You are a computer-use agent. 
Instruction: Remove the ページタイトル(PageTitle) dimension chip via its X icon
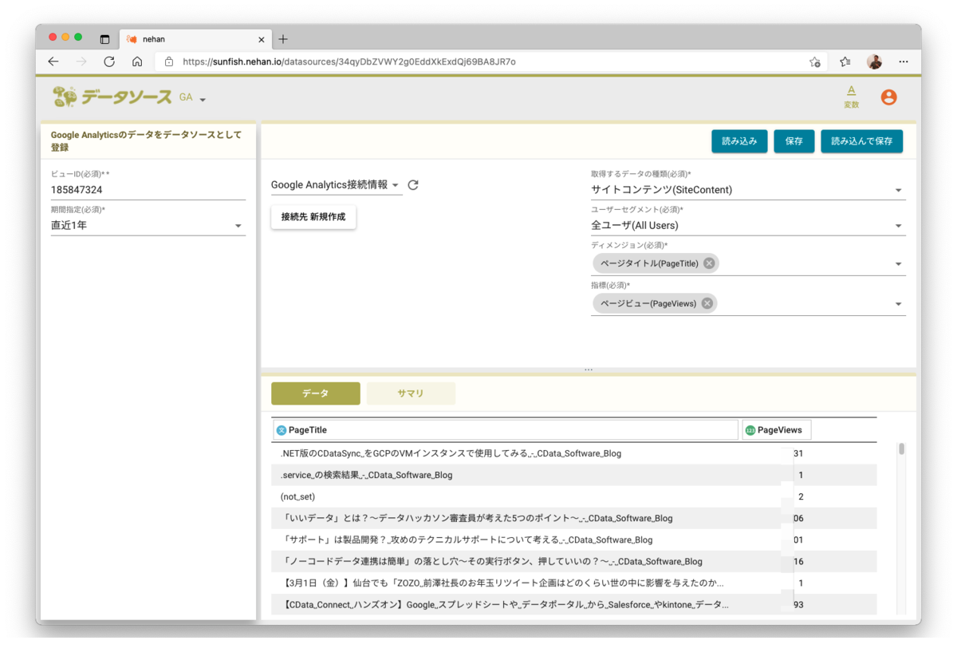click(708, 263)
